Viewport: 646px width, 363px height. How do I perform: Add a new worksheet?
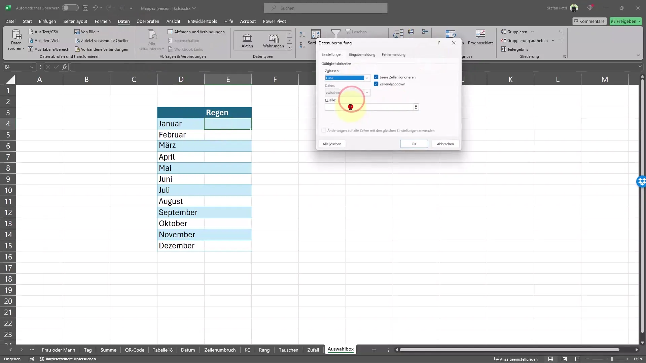click(374, 350)
